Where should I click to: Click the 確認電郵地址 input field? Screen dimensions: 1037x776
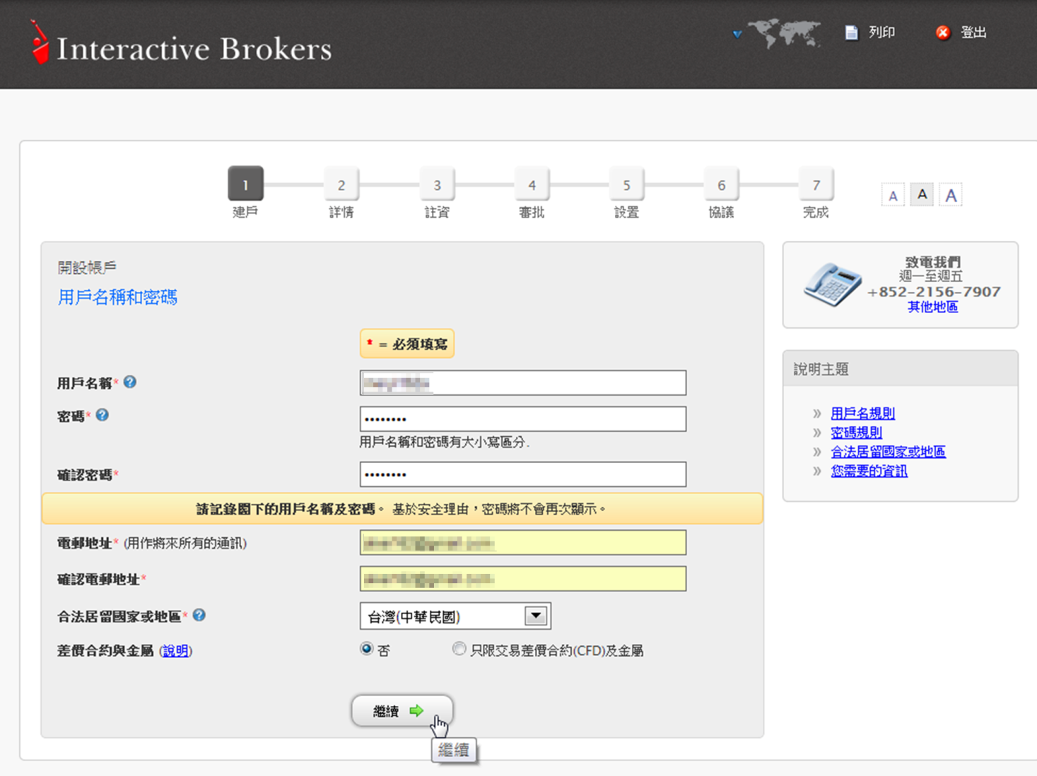523,579
